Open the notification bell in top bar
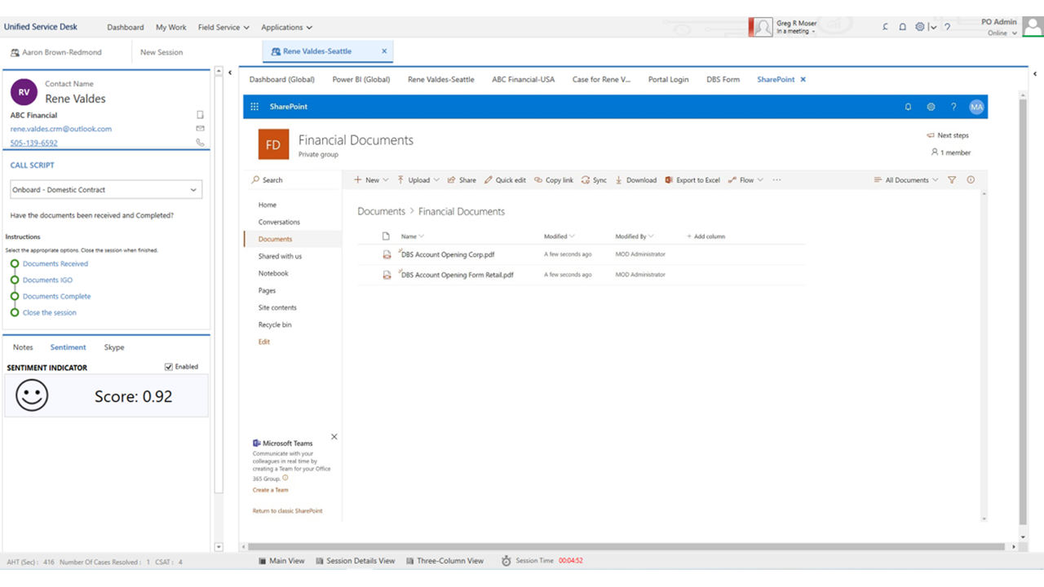Image resolution: width=1044 pixels, height=587 pixels. click(x=902, y=27)
